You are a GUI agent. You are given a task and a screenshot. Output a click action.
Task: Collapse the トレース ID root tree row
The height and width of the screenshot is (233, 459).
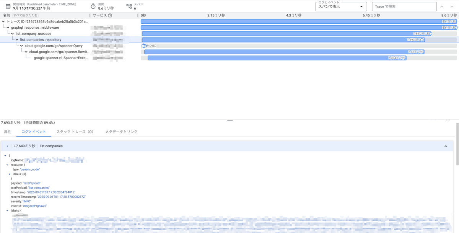pos(3,21)
